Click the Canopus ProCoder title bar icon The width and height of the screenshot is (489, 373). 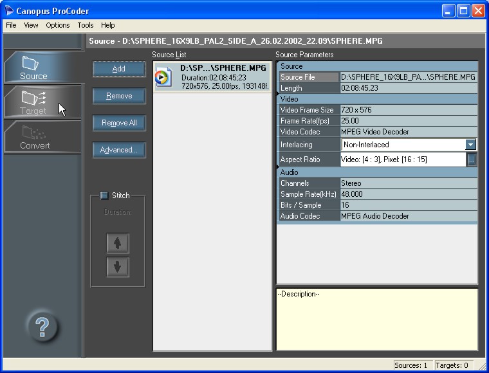(x=9, y=10)
